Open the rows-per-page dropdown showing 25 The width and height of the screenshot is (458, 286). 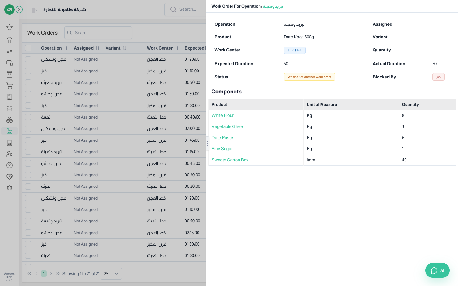point(111,274)
